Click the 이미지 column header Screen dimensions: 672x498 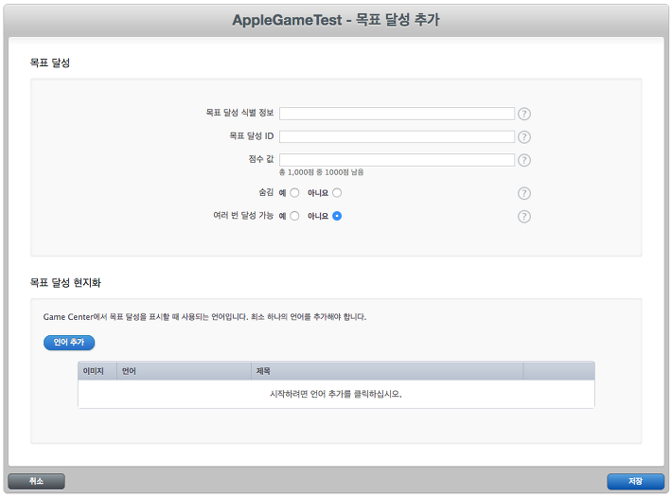pos(97,371)
